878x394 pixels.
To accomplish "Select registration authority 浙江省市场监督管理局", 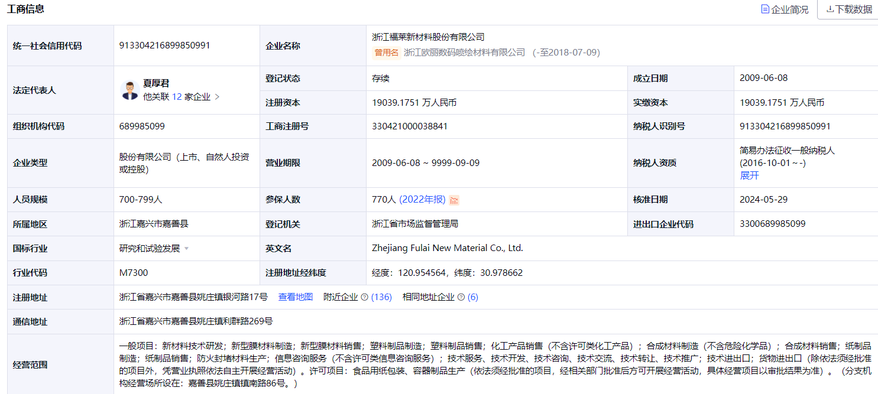I will tap(415, 224).
